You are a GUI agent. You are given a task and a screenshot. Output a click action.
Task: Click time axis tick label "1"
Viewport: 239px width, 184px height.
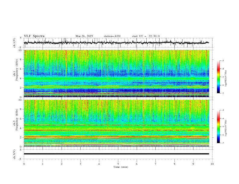(x=43, y=164)
